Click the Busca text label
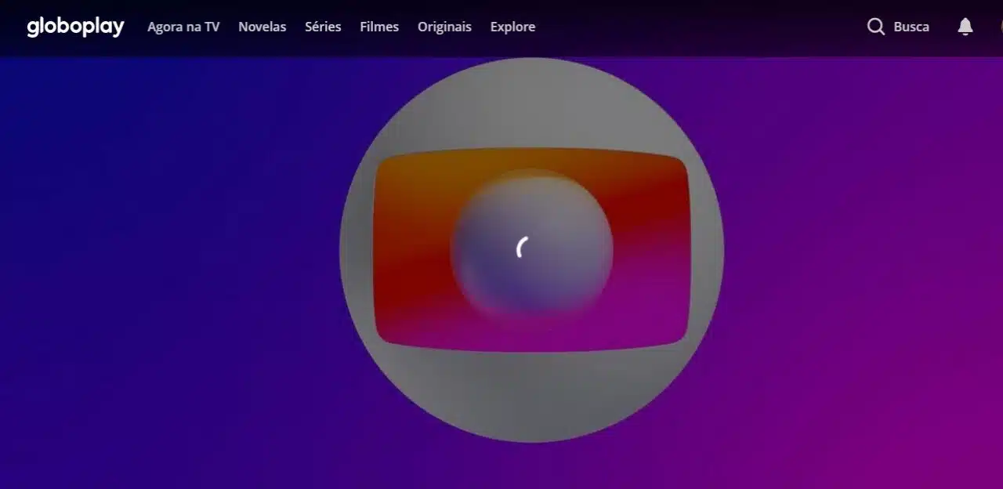The height and width of the screenshot is (489, 1003). pyautogui.click(x=911, y=26)
